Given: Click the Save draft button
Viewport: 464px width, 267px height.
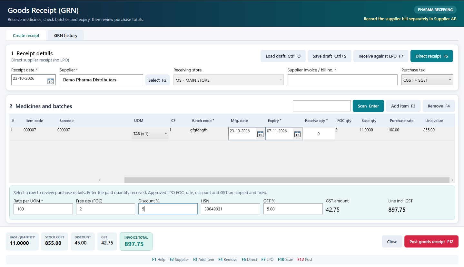Looking at the screenshot, I should pos(330,56).
